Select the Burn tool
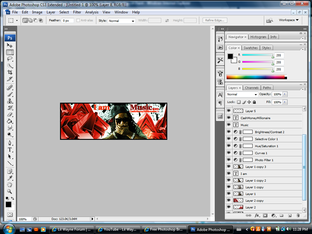 pos(9,134)
